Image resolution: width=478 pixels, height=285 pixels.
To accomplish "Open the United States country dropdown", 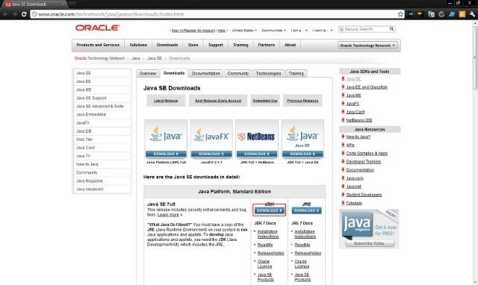I will pos(244,31).
